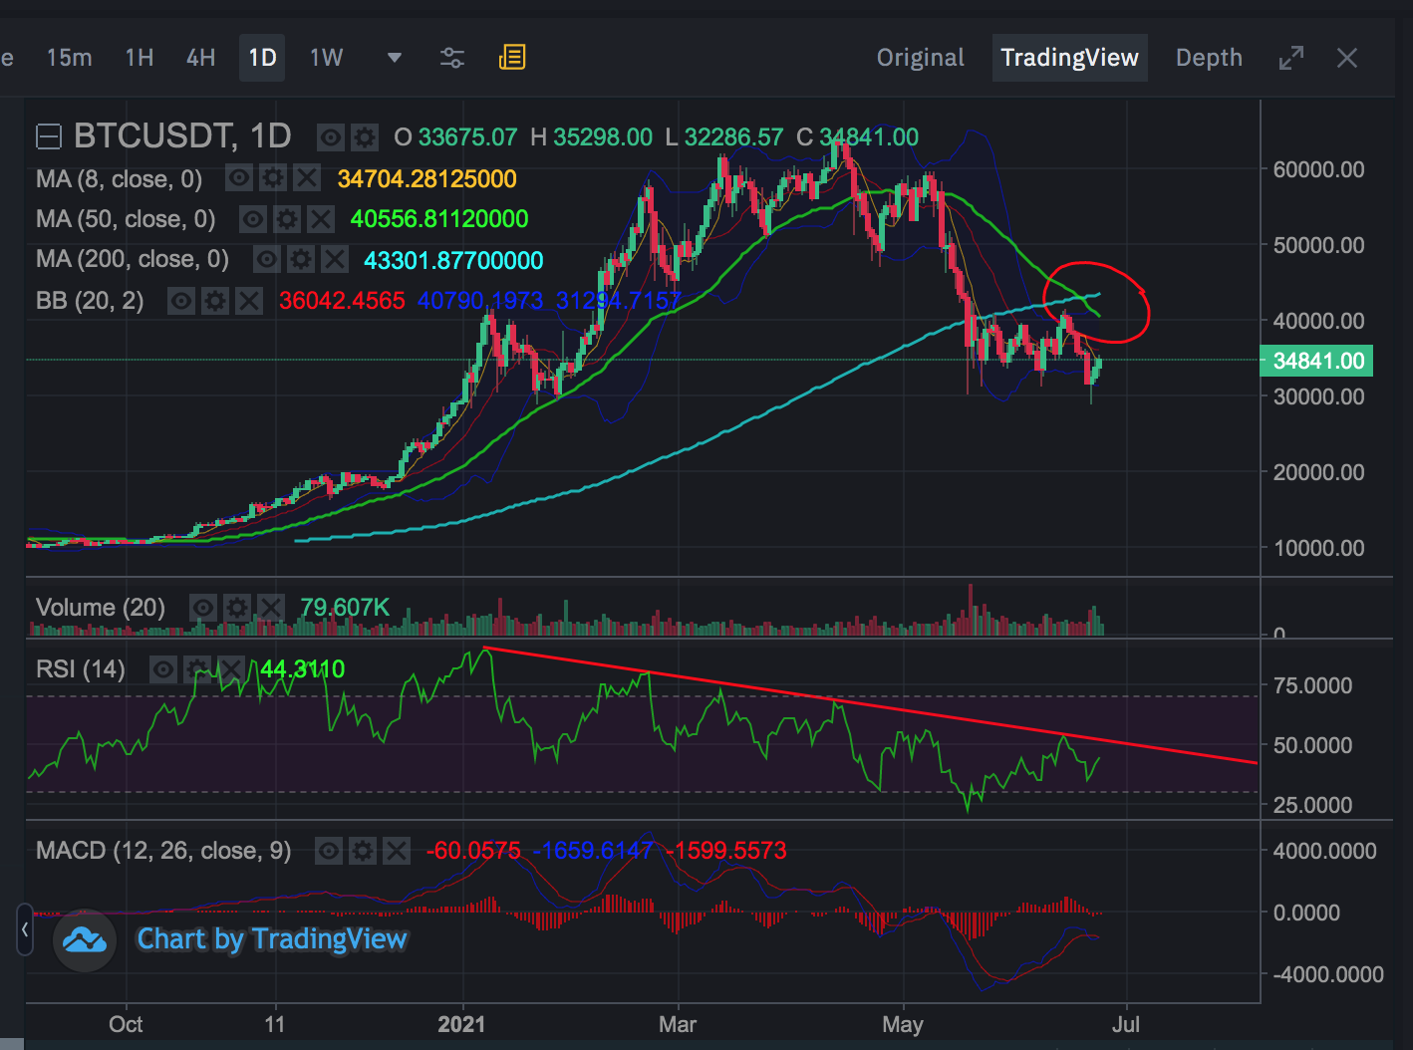This screenshot has height=1050, width=1413.
Task: Open chart settings sliders icon
Action: point(452,58)
